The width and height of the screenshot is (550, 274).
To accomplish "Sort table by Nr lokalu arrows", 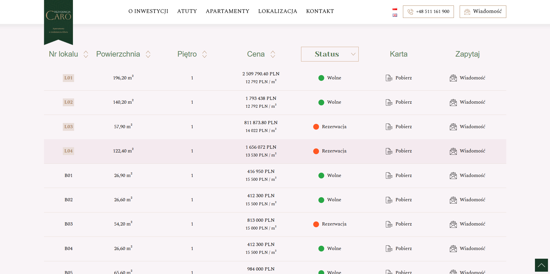I will click(x=86, y=54).
